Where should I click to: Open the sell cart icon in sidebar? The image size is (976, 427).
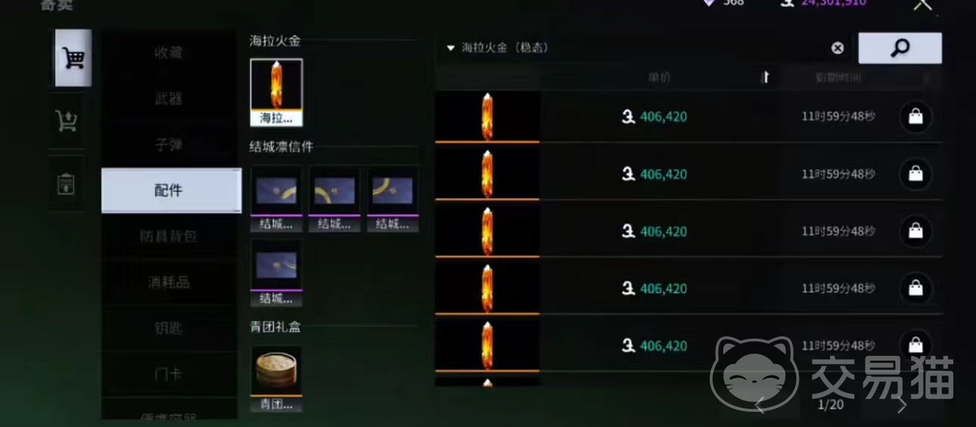67,121
